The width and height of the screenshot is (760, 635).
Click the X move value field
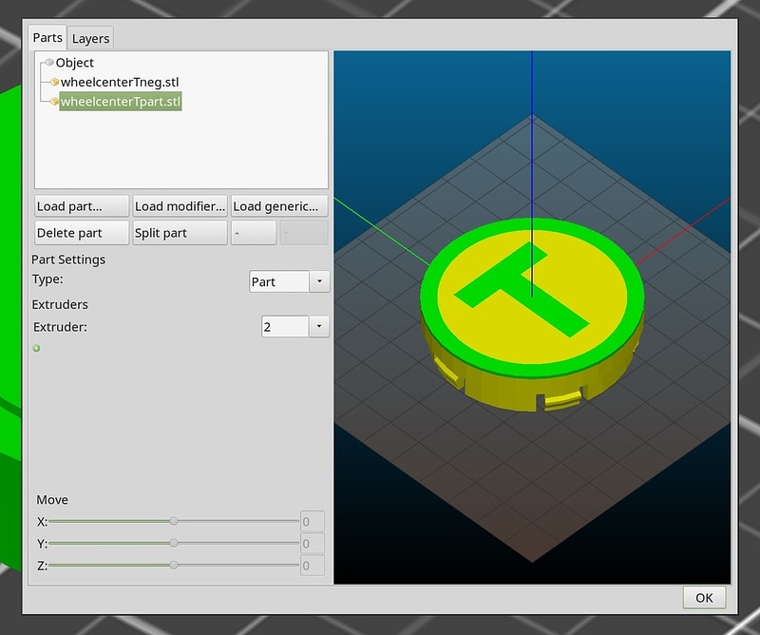coord(313,522)
